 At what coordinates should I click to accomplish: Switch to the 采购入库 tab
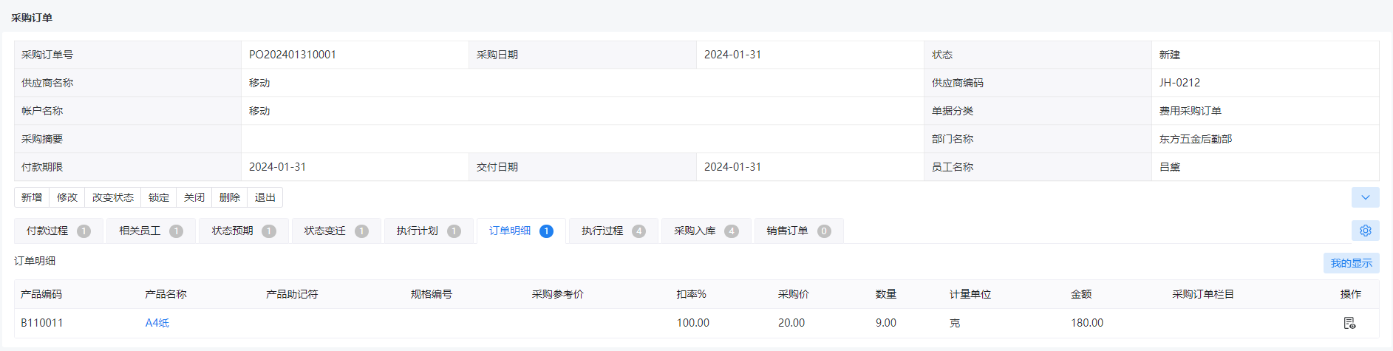click(706, 231)
